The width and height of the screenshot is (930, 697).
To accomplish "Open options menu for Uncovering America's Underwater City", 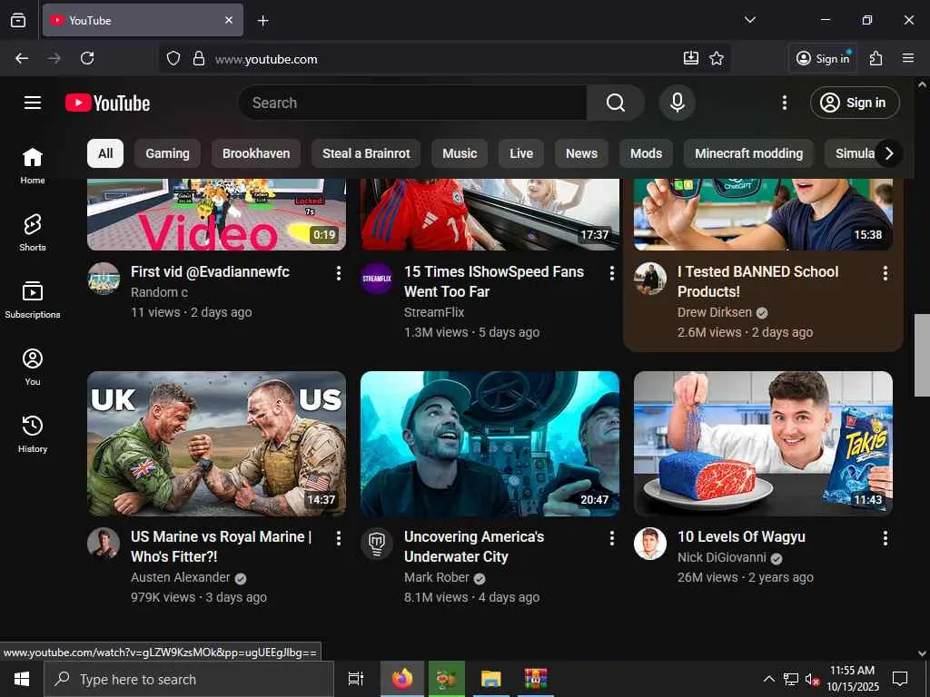I will (x=611, y=538).
